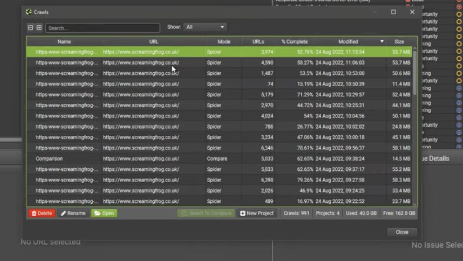Click the Screaming Frog logo in title bar
This screenshot has height=261, width=463.
pyautogui.click(x=29, y=12)
